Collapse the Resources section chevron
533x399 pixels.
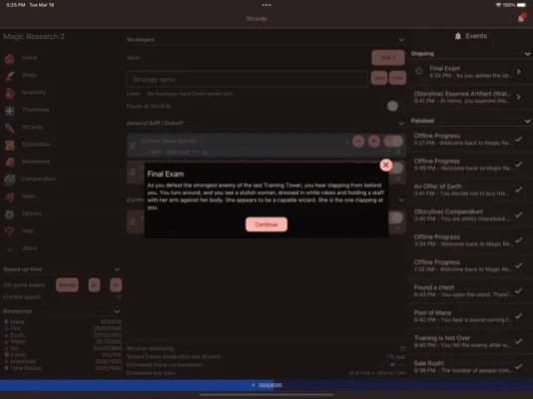click(117, 311)
